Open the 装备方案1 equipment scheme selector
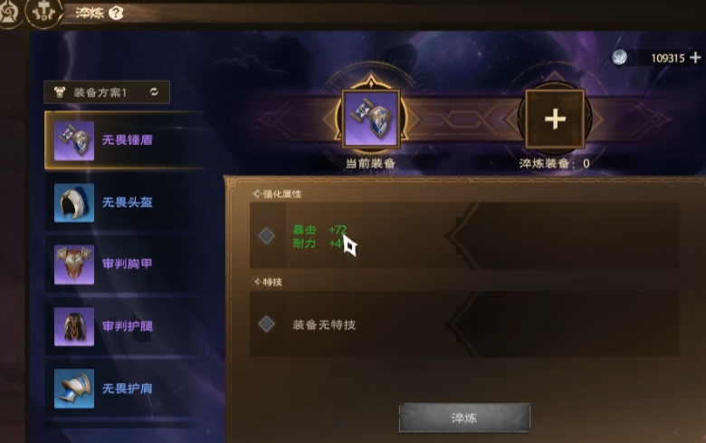The image size is (706, 443). coord(107,92)
